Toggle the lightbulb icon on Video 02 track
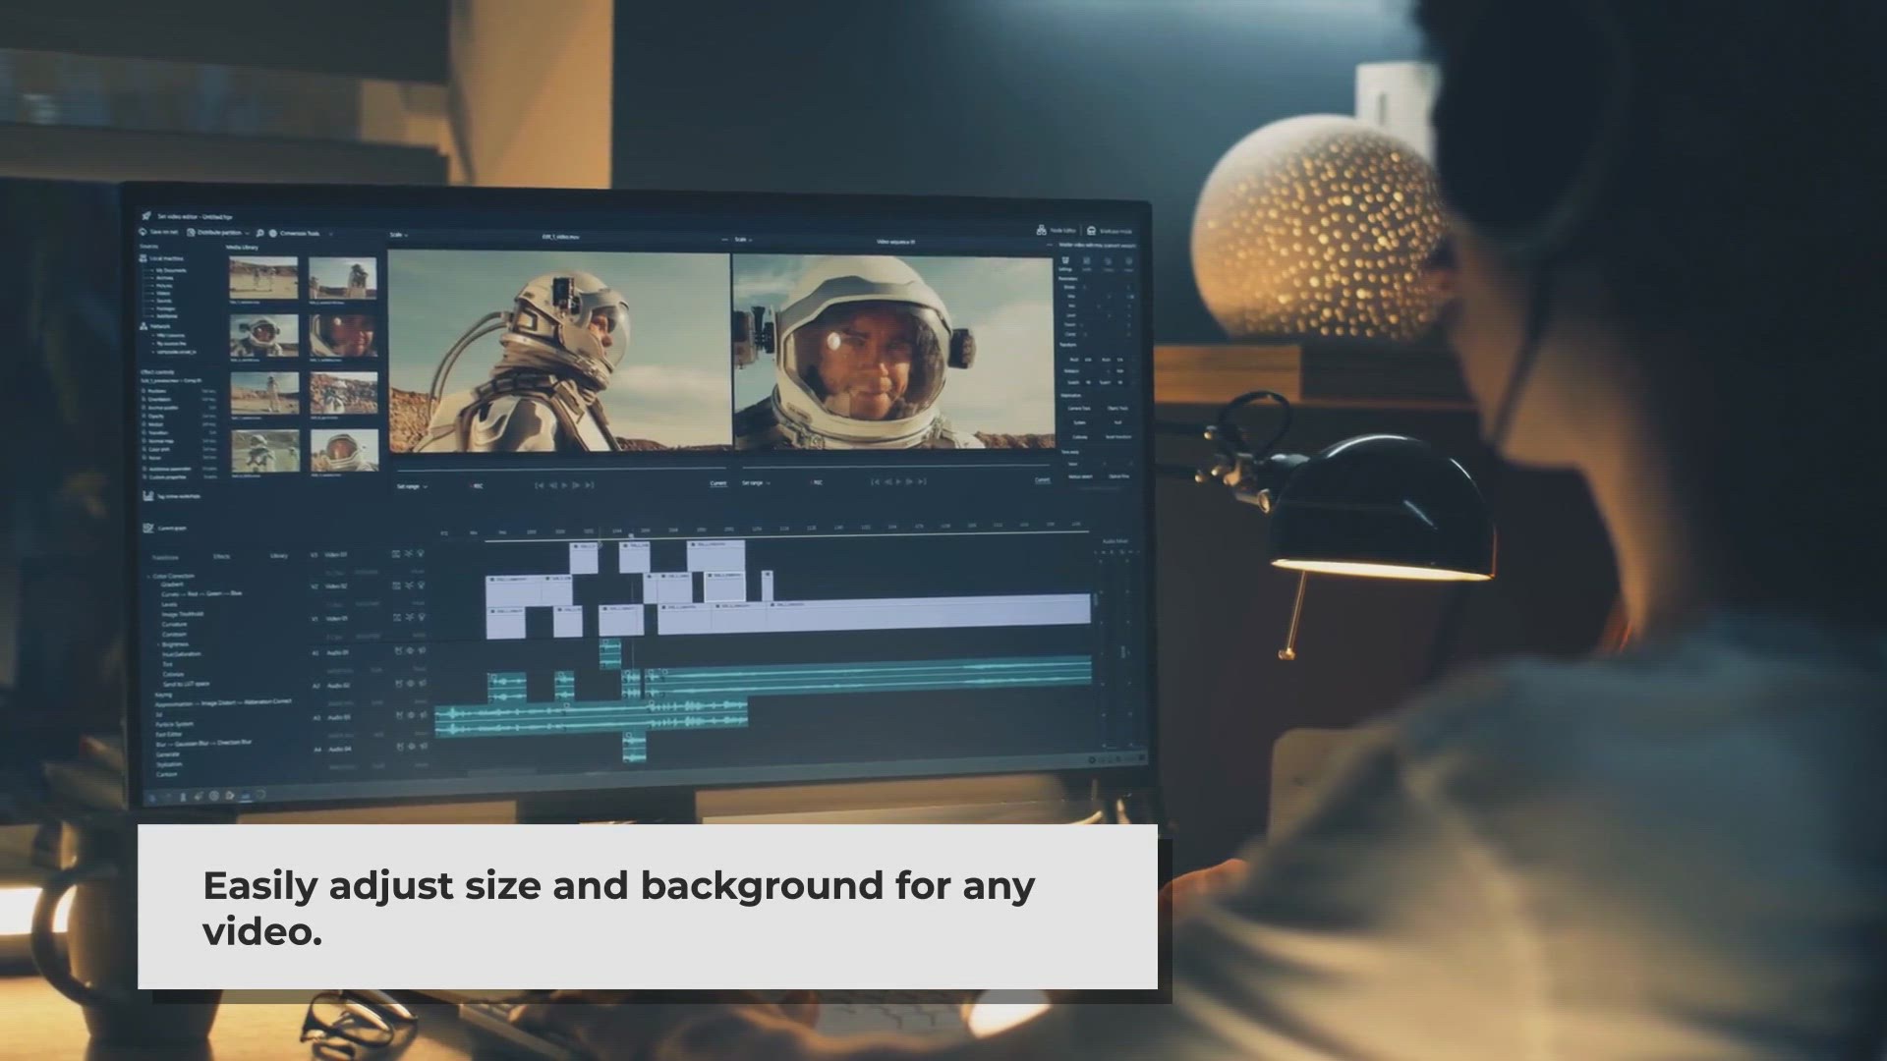This screenshot has width=1887, height=1061. 421,585
